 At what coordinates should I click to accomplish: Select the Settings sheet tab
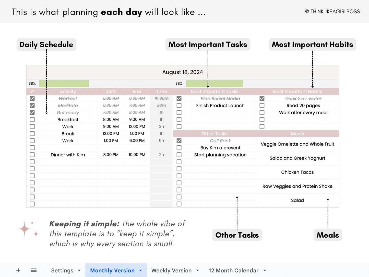pyautogui.click(x=62, y=270)
